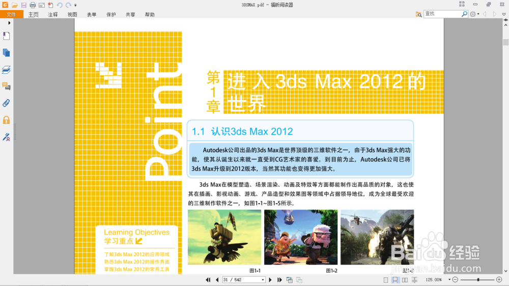Redo the last action
The height and width of the screenshot is (286, 509).
tap(68, 5)
